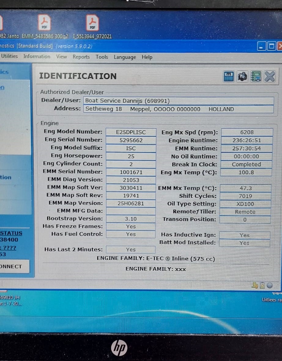Click the Address field showing Setheweg 18
The height and width of the screenshot is (361, 282).
coord(179,109)
